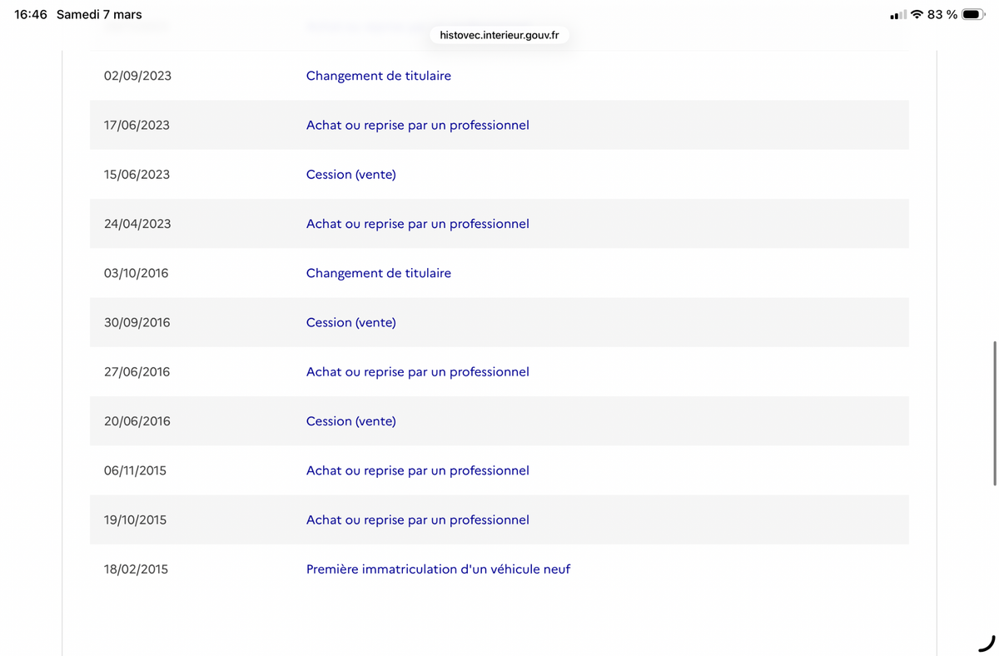The height and width of the screenshot is (656, 999).
Task: Tap the 16:46 clock in status bar
Action: click(31, 14)
